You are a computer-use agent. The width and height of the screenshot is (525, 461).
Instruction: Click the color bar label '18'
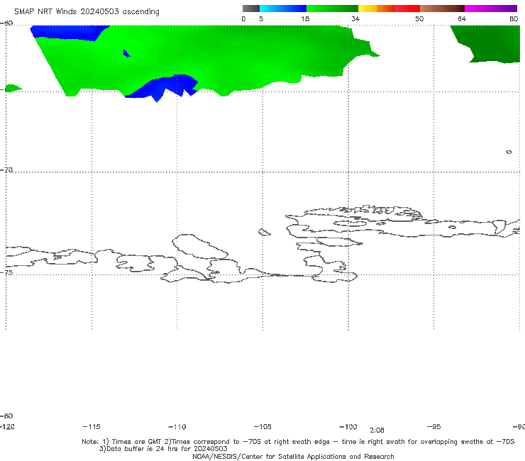pos(305,19)
